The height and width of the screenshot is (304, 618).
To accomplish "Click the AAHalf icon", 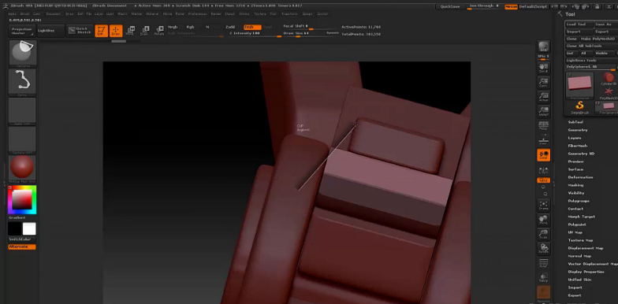I will [544, 111].
